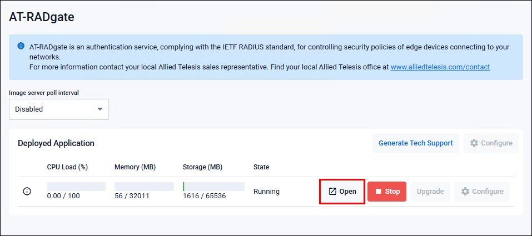
Task: Click the blue info icon in the banner
Action: tap(21, 46)
